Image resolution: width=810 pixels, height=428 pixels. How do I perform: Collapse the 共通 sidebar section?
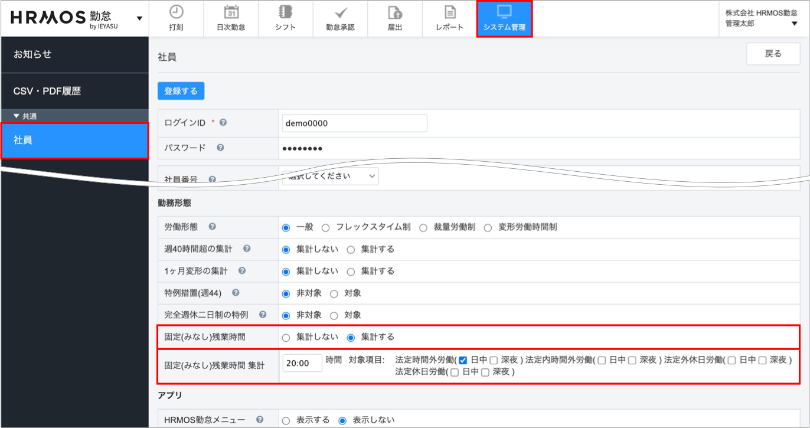[x=17, y=116]
